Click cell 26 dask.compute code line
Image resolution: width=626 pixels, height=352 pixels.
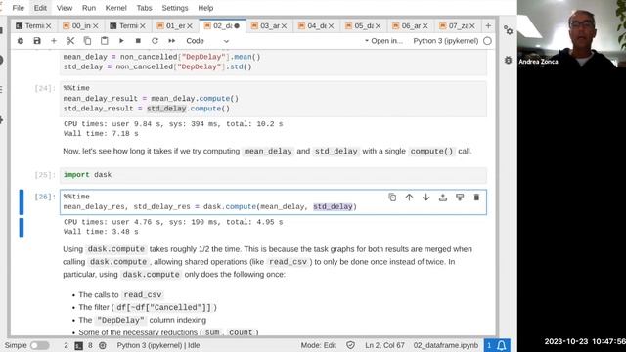click(209, 206)
